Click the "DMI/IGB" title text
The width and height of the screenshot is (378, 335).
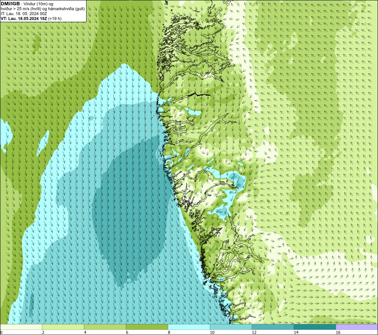tap(10, 4)
